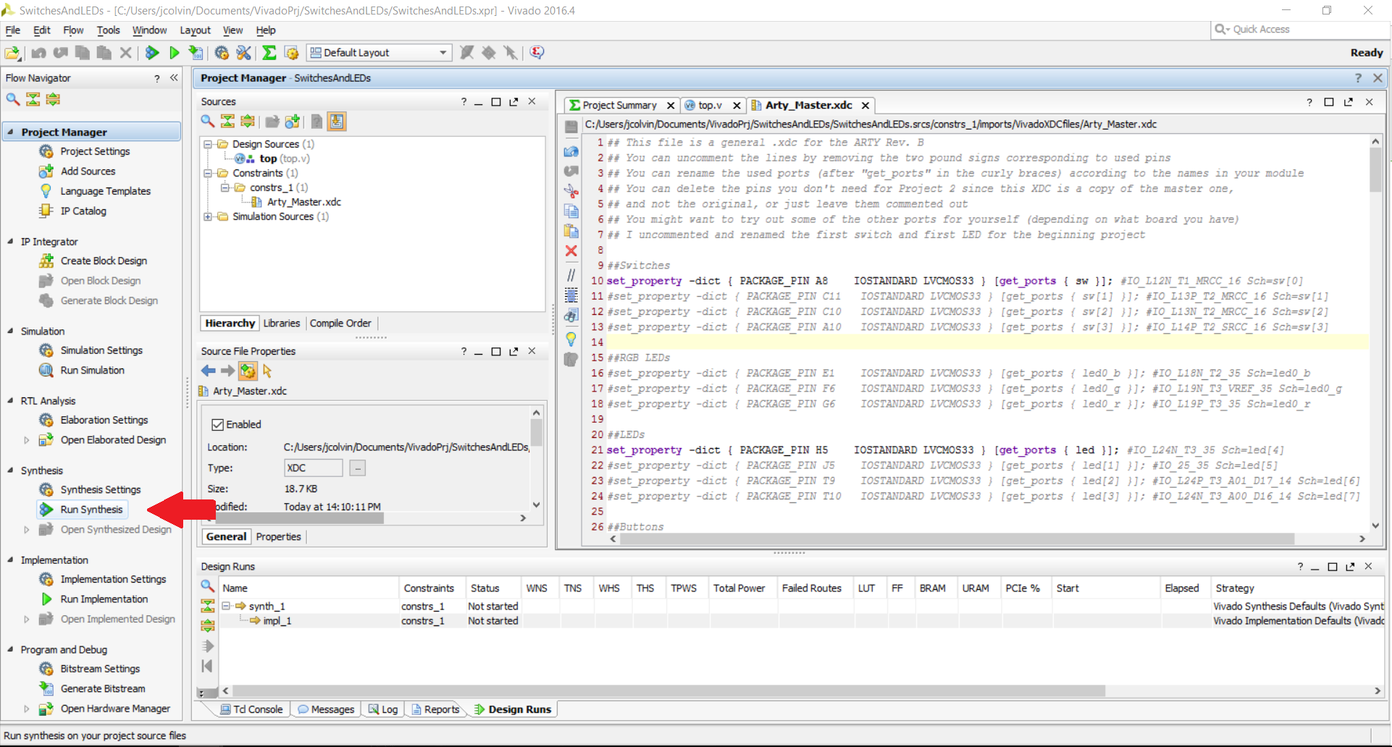This screenshot has width=1392, height=747.
Task: Click the Add Sources icon in the Sources toolbar
Action: 292,122
